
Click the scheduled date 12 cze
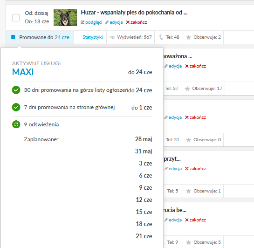[144, 200]
